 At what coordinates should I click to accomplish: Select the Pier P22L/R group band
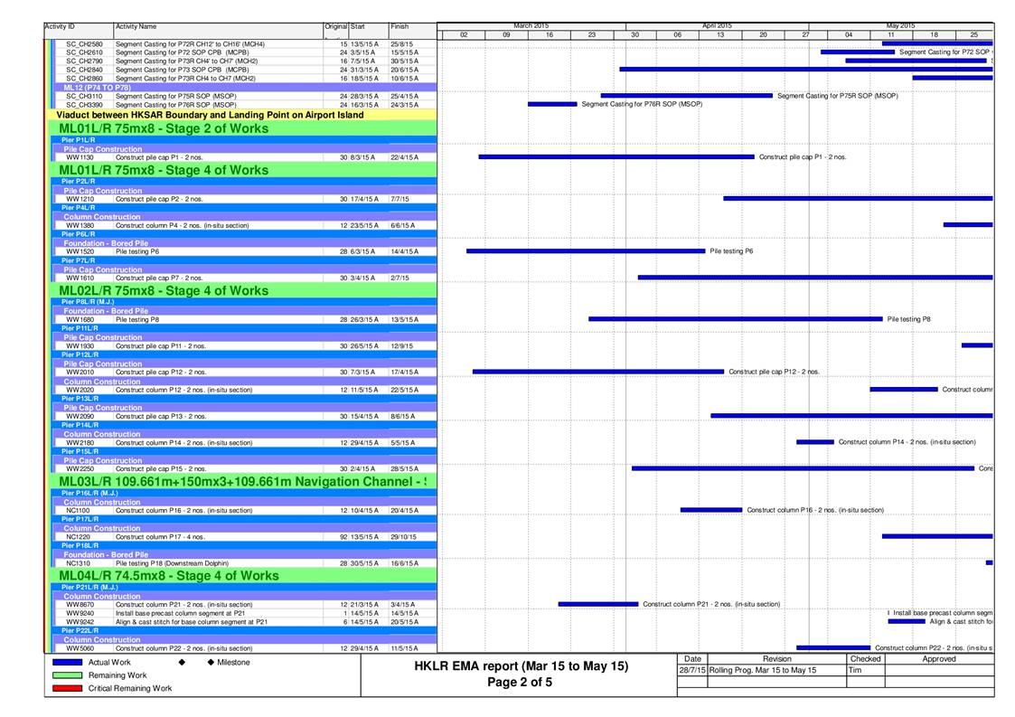point(245,630)
